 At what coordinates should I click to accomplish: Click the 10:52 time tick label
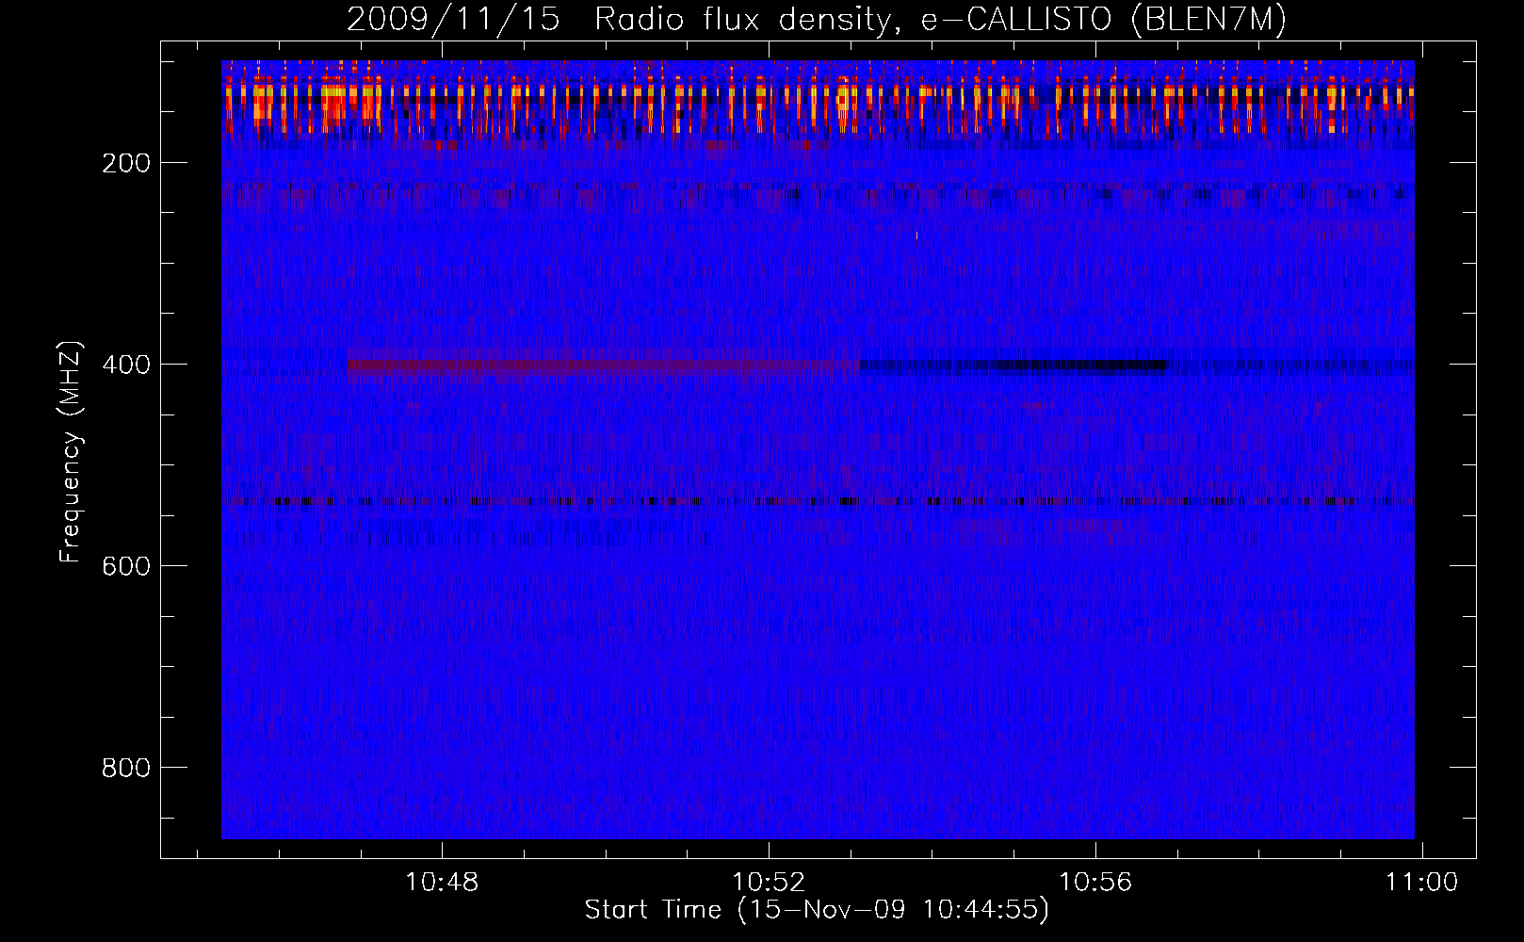pos(770,882)
